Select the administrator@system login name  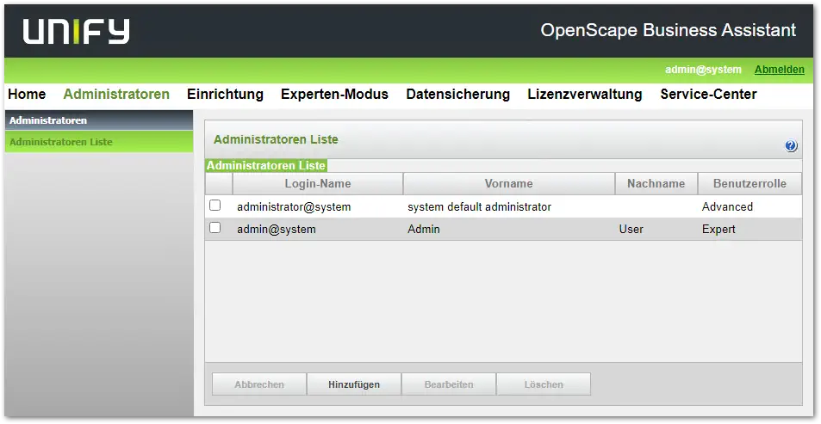[294, 206]
